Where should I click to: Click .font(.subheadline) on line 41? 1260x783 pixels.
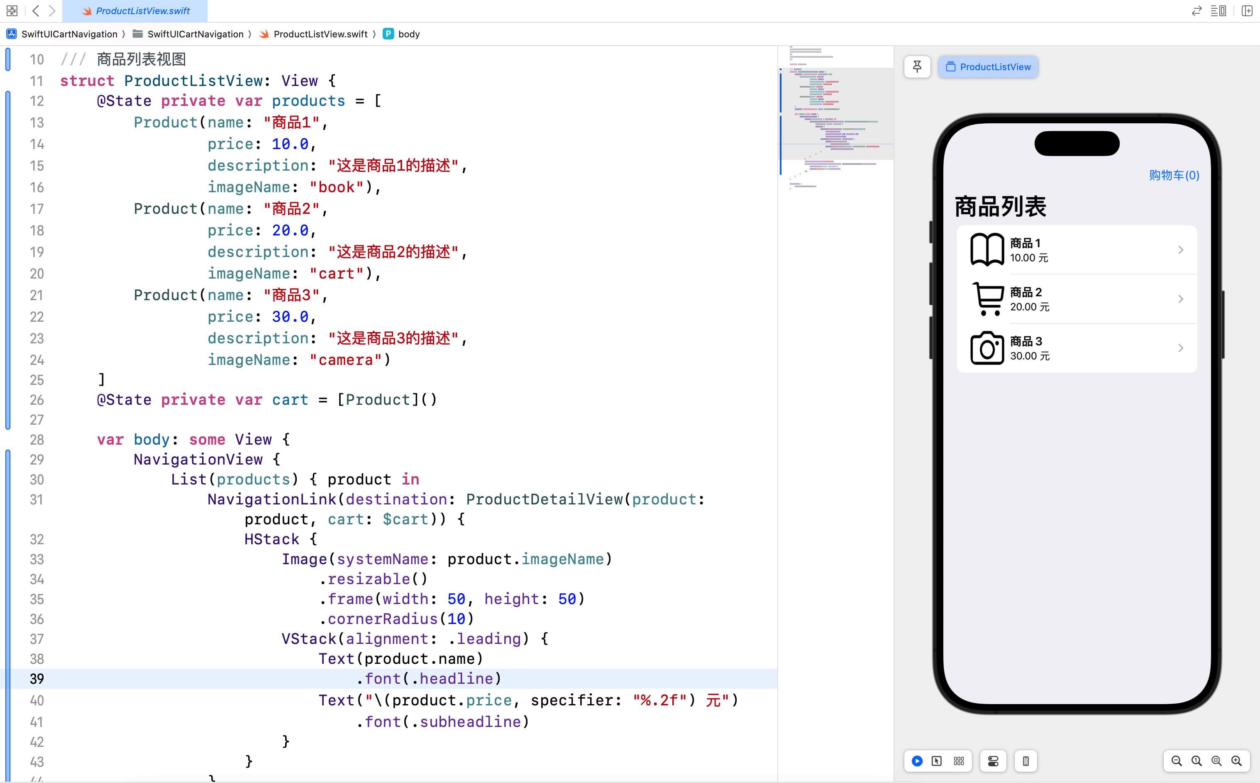coord(442,722)
